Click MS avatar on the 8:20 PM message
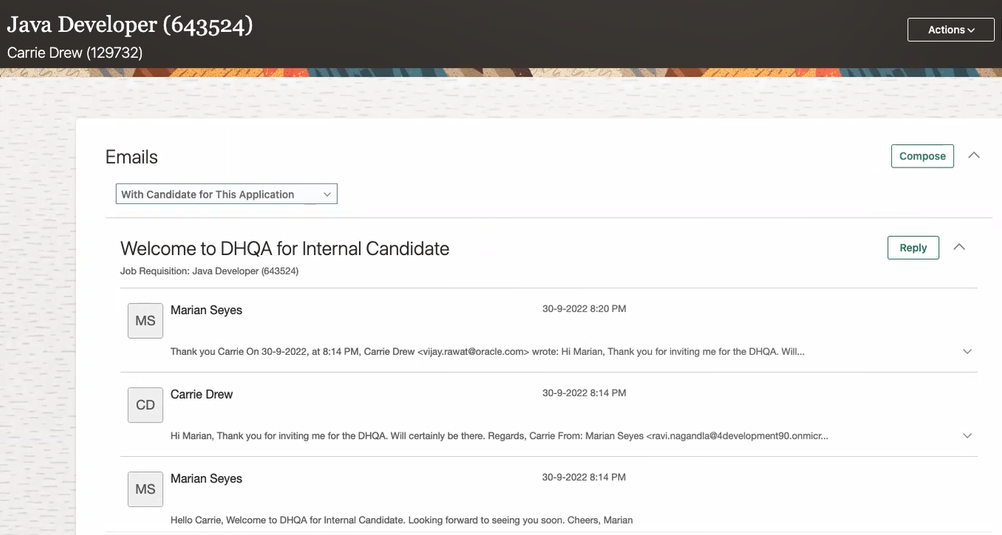The image size is (1002, 535). click(145, 321)
